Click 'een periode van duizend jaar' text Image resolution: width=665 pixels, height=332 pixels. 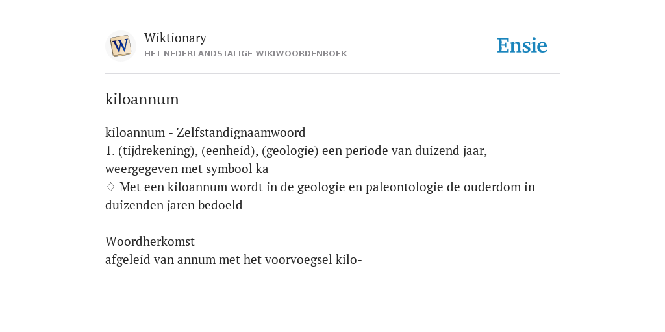click(x=403, y=150)
